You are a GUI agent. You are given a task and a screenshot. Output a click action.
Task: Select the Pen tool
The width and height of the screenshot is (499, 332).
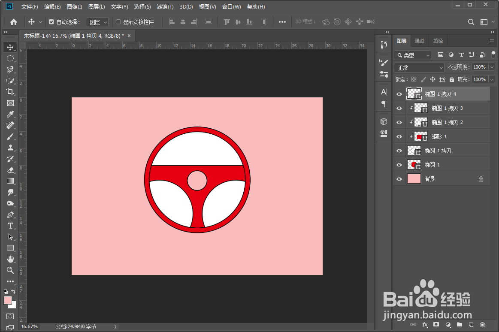click(10, 214)
